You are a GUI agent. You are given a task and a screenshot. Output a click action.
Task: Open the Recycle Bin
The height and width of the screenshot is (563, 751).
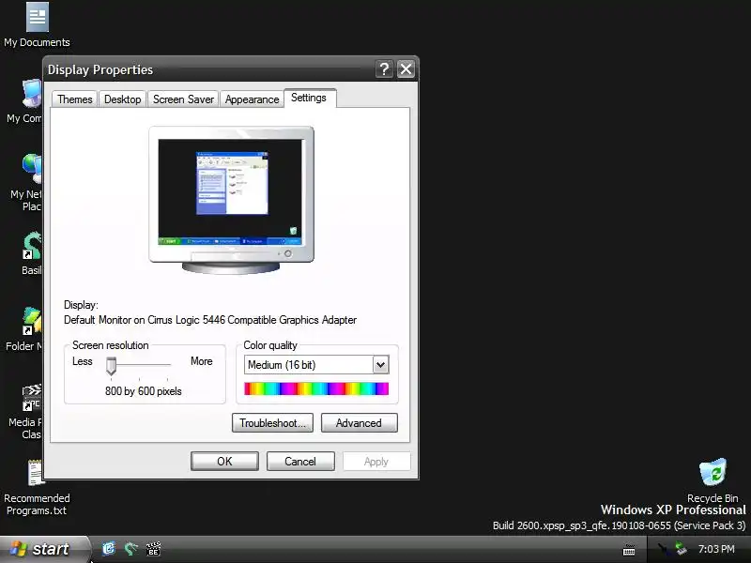(x=713, y=480)
